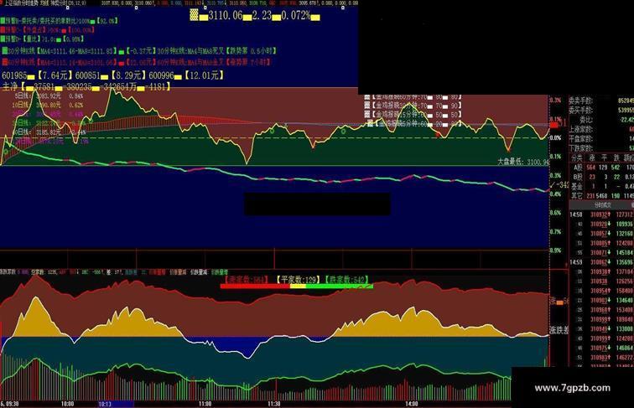Click the green segment of the advance/decline bar
The width and height of the screenshot is (634, 408).
point(340,287)
